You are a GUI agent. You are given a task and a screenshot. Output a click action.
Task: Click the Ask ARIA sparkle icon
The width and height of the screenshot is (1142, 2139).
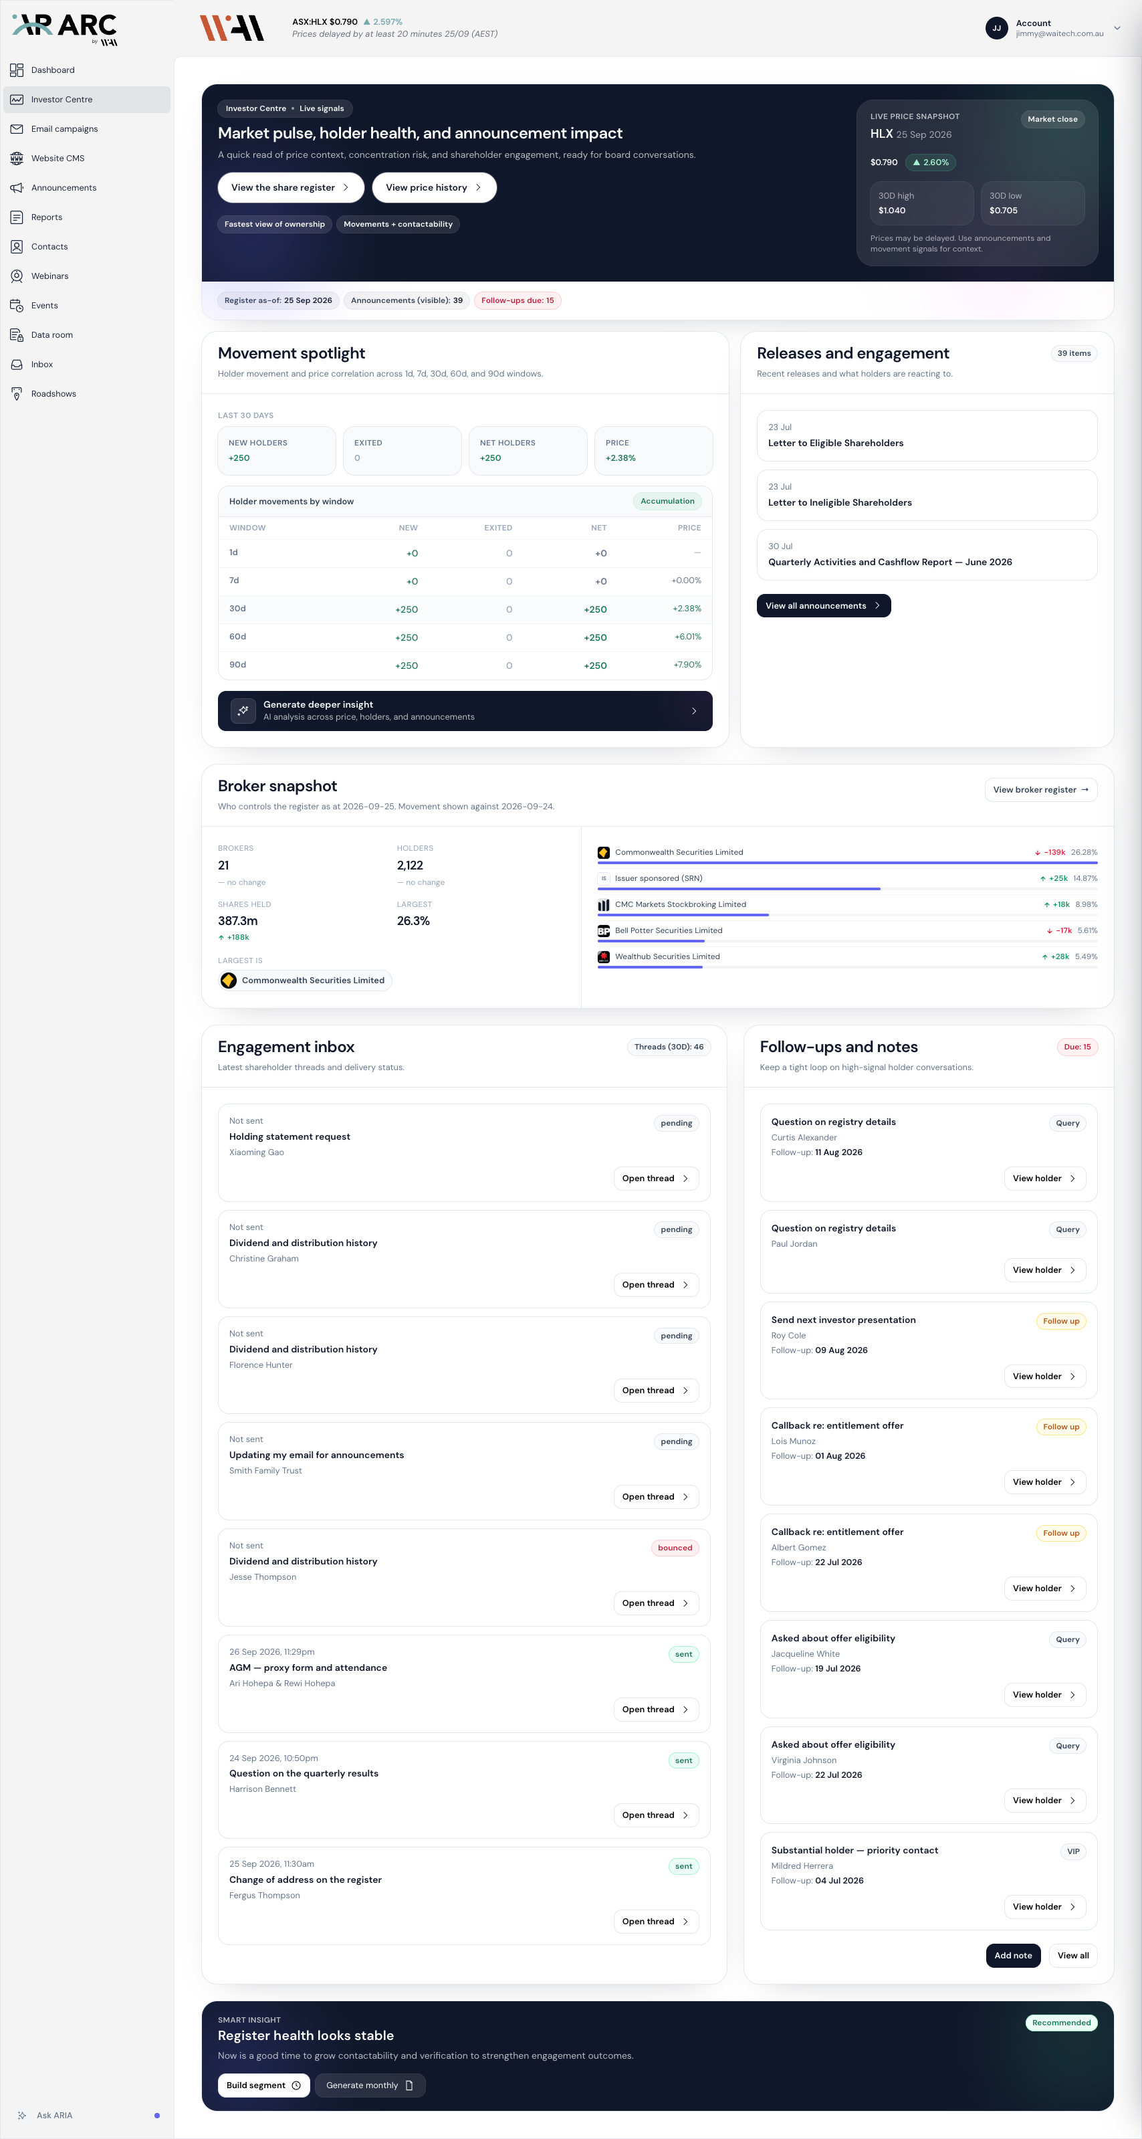(x=21, y=2115)
